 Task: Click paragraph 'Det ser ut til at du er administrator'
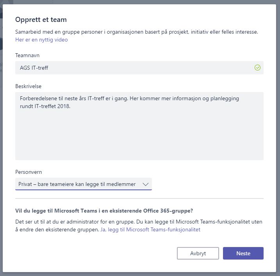click(x=139, y=225)
